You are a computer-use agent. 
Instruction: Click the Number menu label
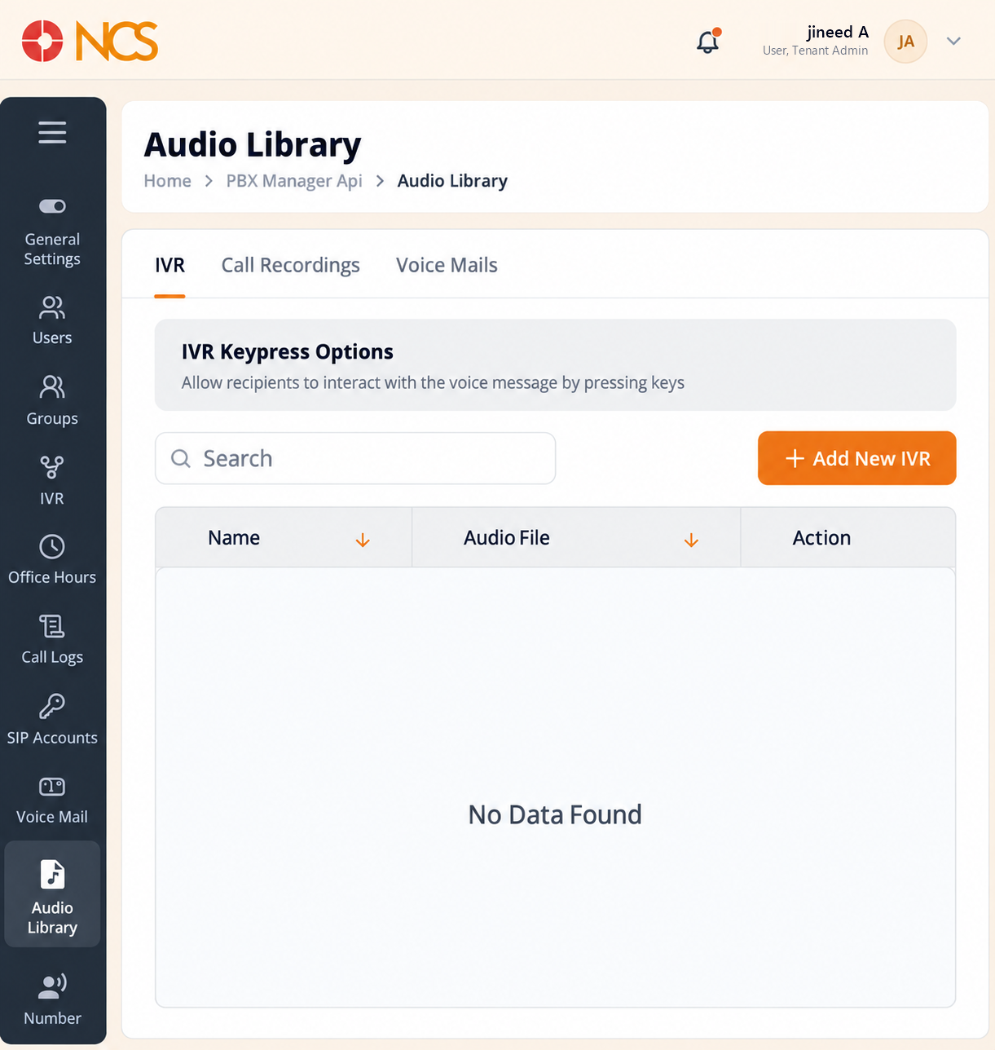coord(52,1018)
